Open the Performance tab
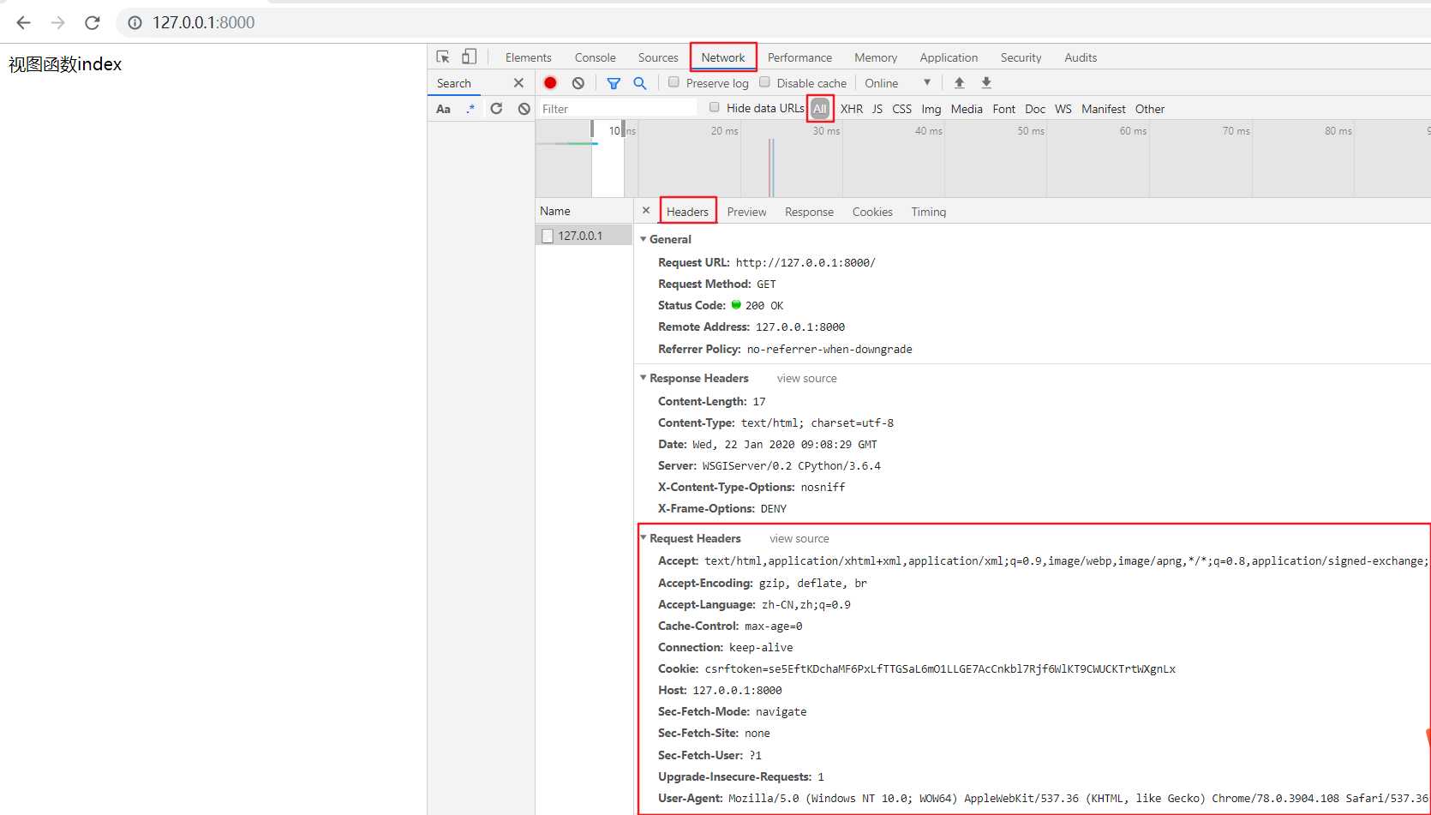This screenshot has width=1431, height=815. 799,57
